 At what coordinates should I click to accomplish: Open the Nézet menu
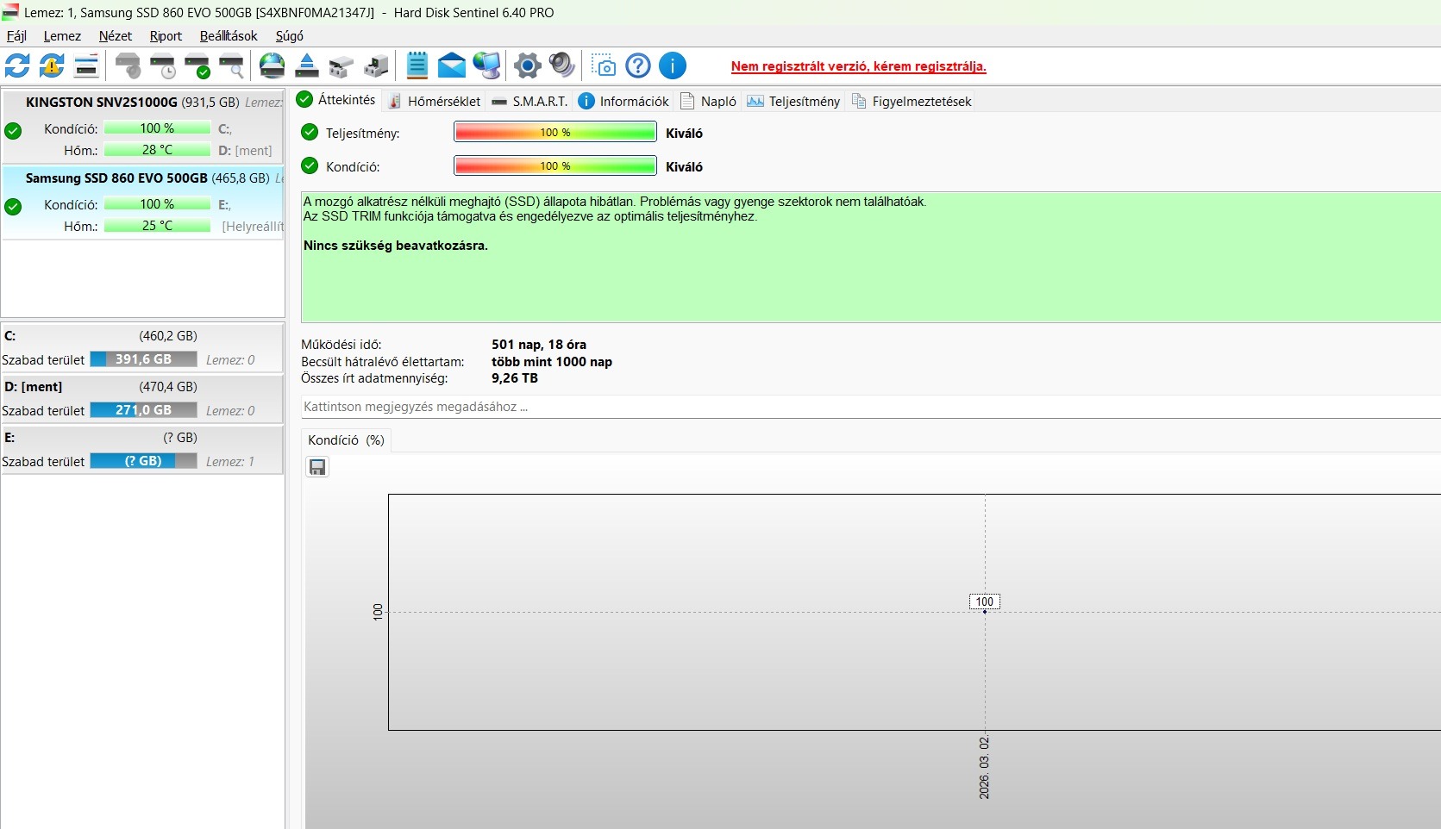pos(116,36)
